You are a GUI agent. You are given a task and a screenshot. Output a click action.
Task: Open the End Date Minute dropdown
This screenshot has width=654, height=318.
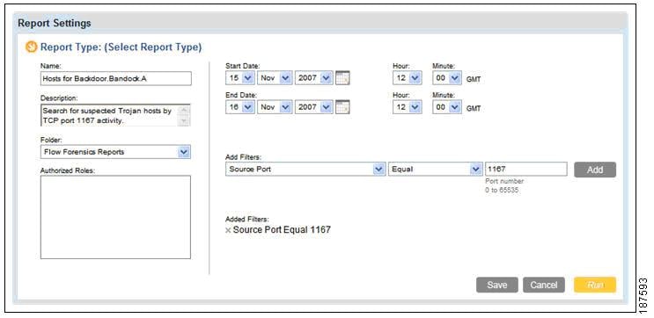click(x=447, y=107)
